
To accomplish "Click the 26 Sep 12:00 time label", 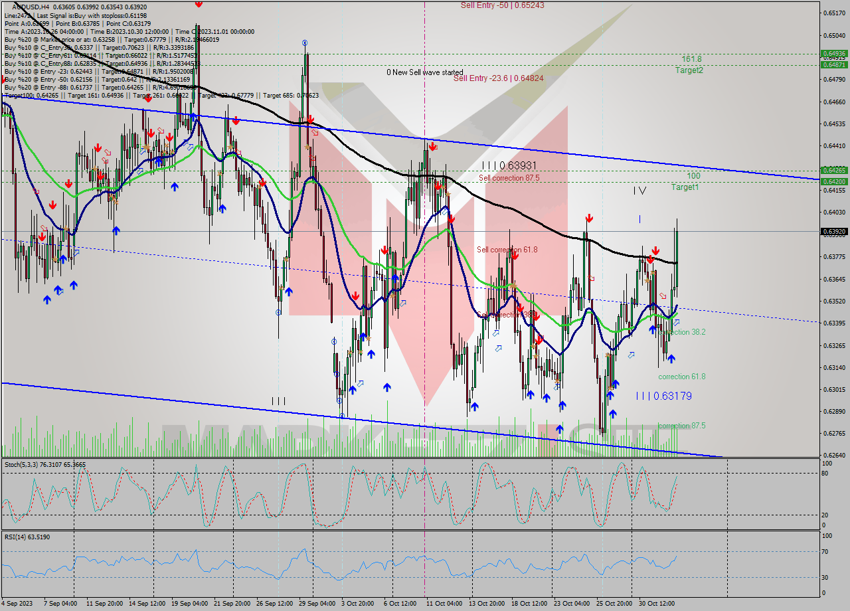I will pyautogui.click(x=274, y=604).
